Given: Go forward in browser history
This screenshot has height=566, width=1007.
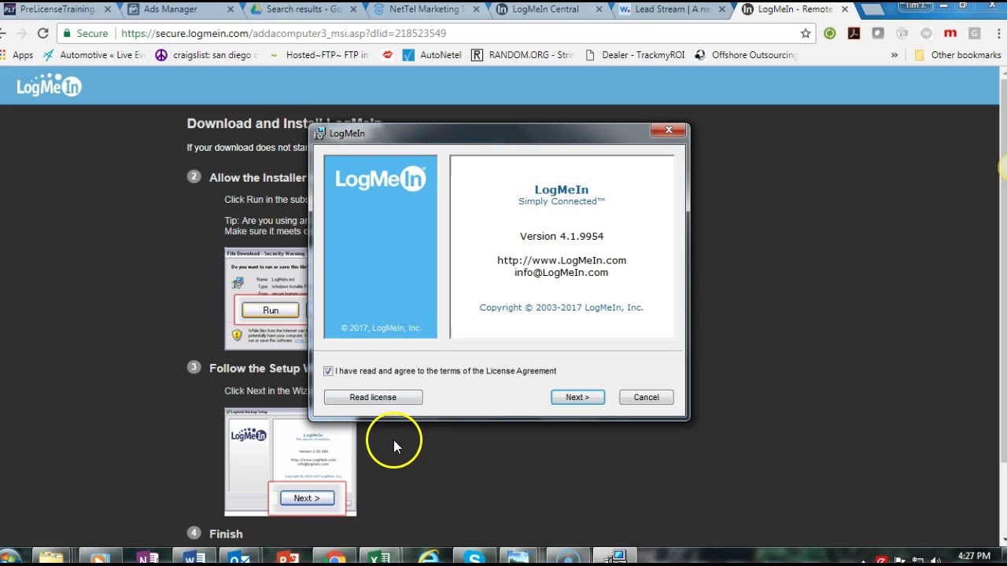Looking at the screenshot, I should (20, 34).
